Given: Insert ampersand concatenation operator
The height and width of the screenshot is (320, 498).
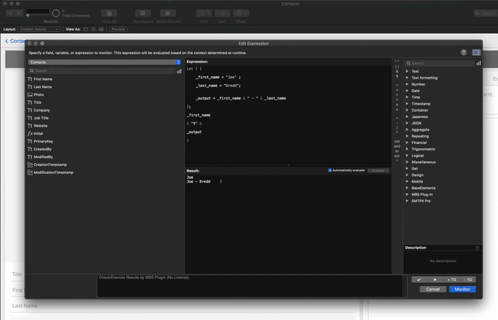Looking at the screenshot, I should click(397, 72).
